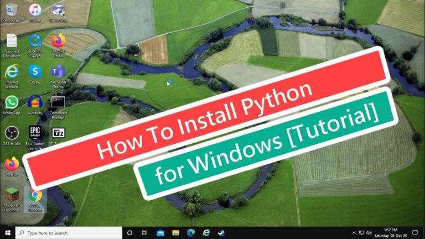Open Internet Explorer from the taskbar
This screenshot has width=425, height=239.
pyautogui.click(x=206, y=233)
